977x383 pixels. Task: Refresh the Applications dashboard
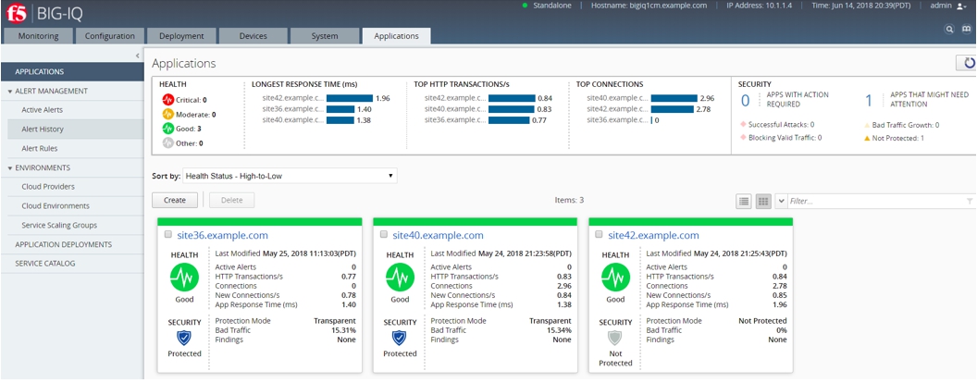pos(968,63)
